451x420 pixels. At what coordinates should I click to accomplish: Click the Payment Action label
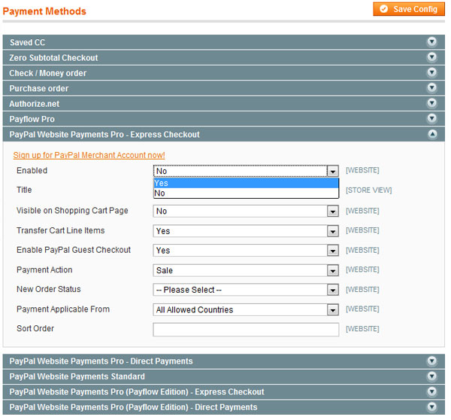pyautogui.click(x=44, y=270)
